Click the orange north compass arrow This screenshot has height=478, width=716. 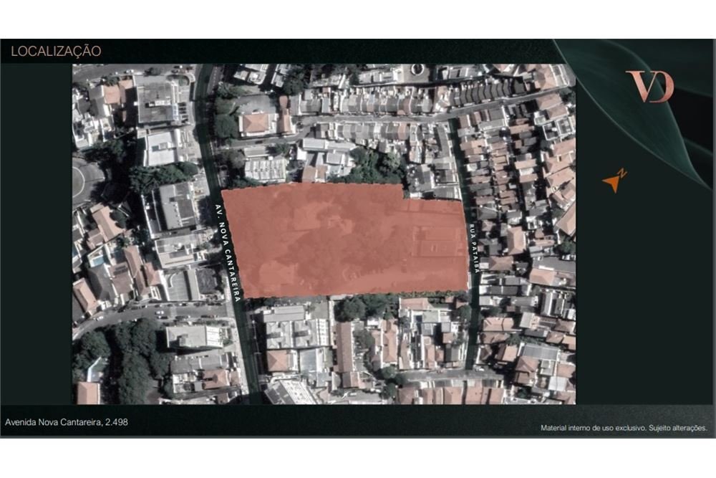612,183
